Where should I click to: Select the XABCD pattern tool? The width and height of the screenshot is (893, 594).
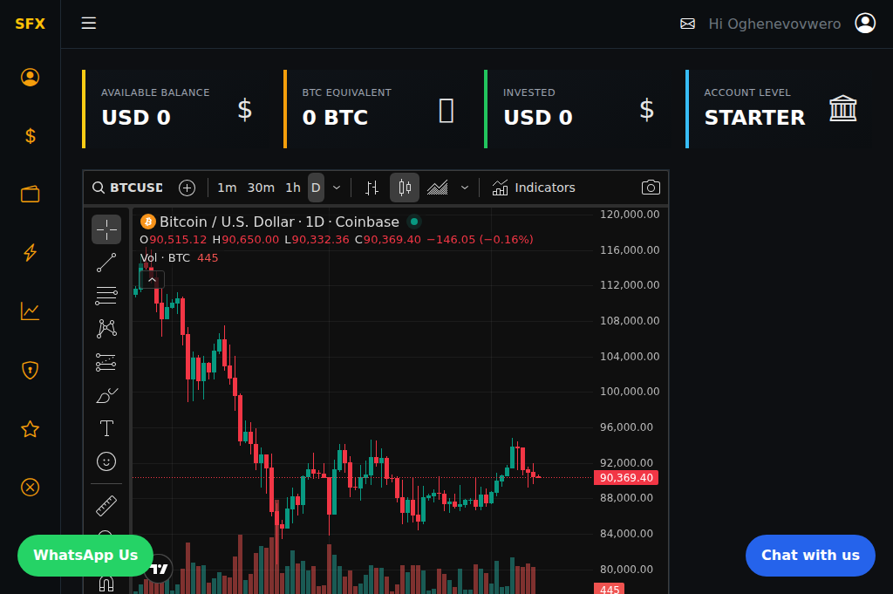pyautogui.click(x=106, y=329)
